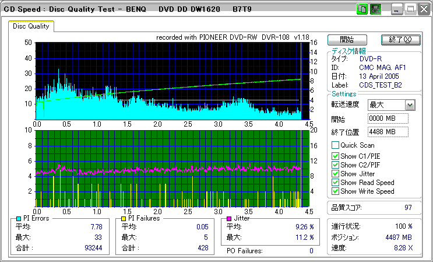Open the 転送速度 speed dropdown arrow

coord(410,105)
